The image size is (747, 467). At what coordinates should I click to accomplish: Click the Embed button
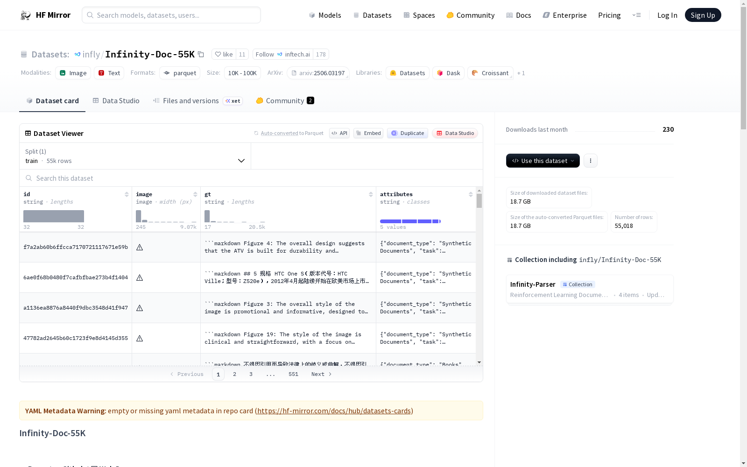coord(368,133)
